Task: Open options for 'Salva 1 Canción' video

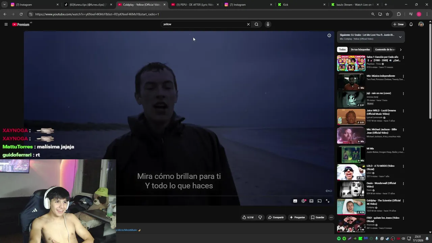Action: click(403, 57)
